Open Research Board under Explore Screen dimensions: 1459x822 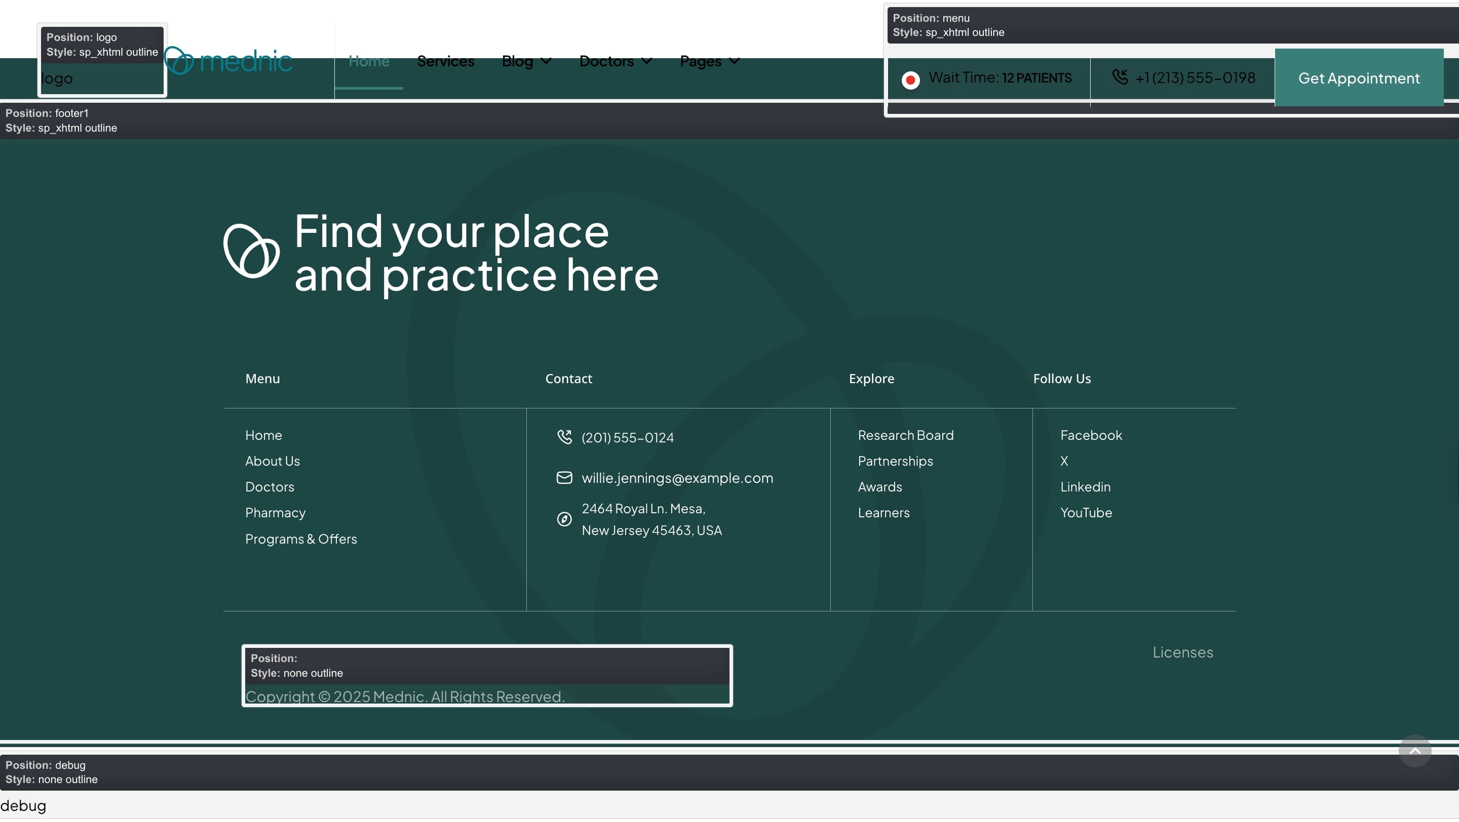(x=905, y=435)
